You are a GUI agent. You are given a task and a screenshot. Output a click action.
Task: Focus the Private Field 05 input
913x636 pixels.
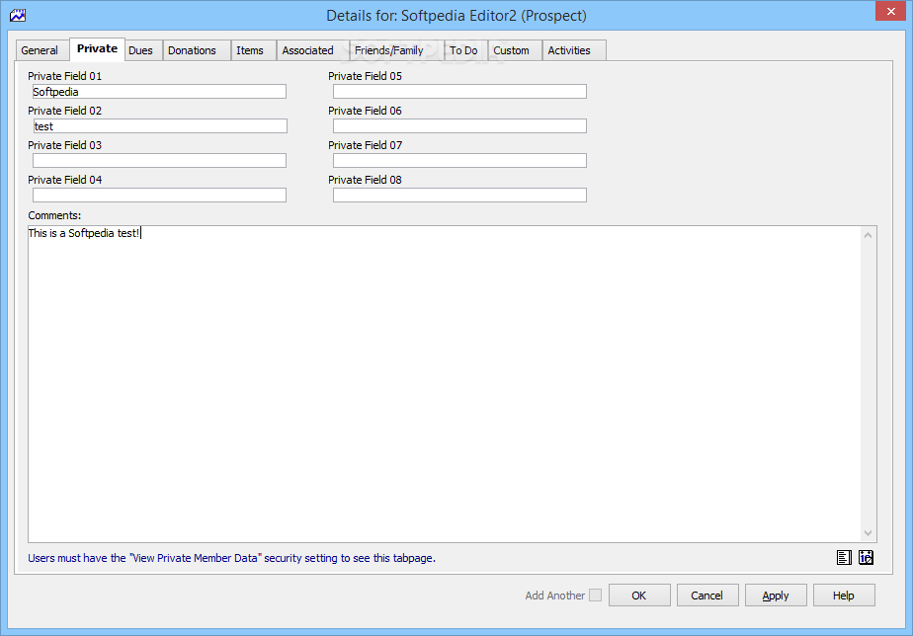click(x=460, y=92)
